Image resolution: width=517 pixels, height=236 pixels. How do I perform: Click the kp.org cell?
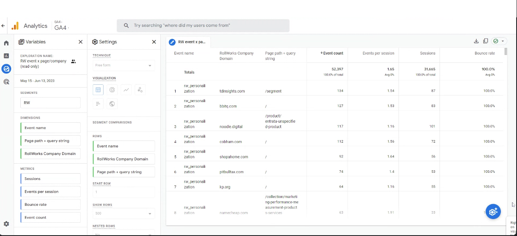click(225, 187)
